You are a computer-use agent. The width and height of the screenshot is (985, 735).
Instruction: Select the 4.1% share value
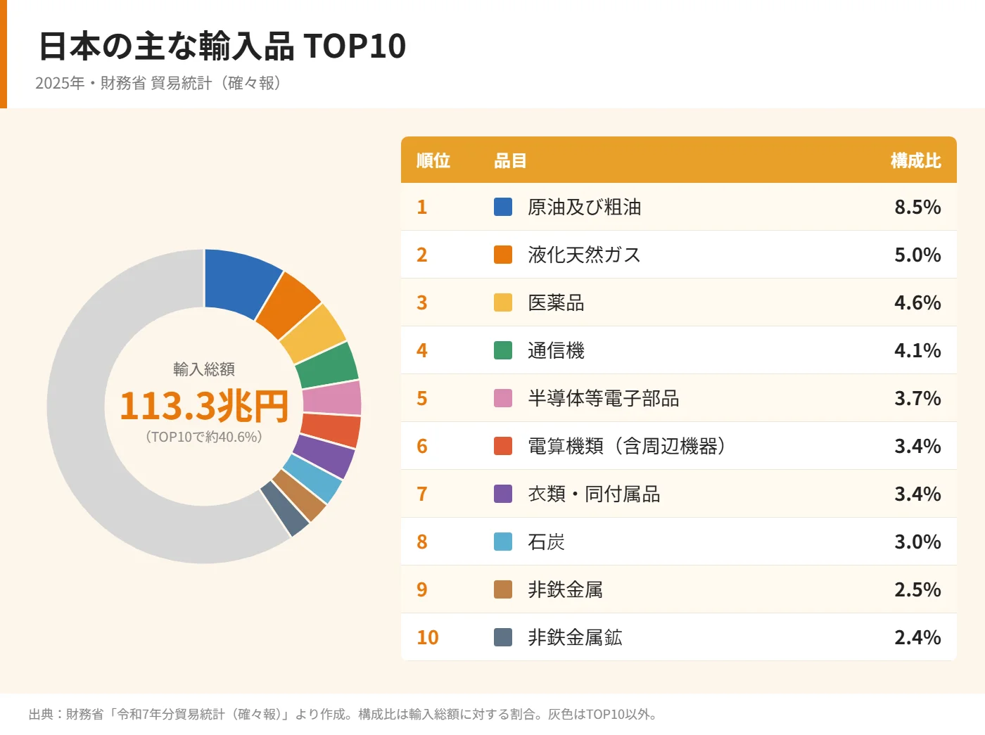[917, 350]
